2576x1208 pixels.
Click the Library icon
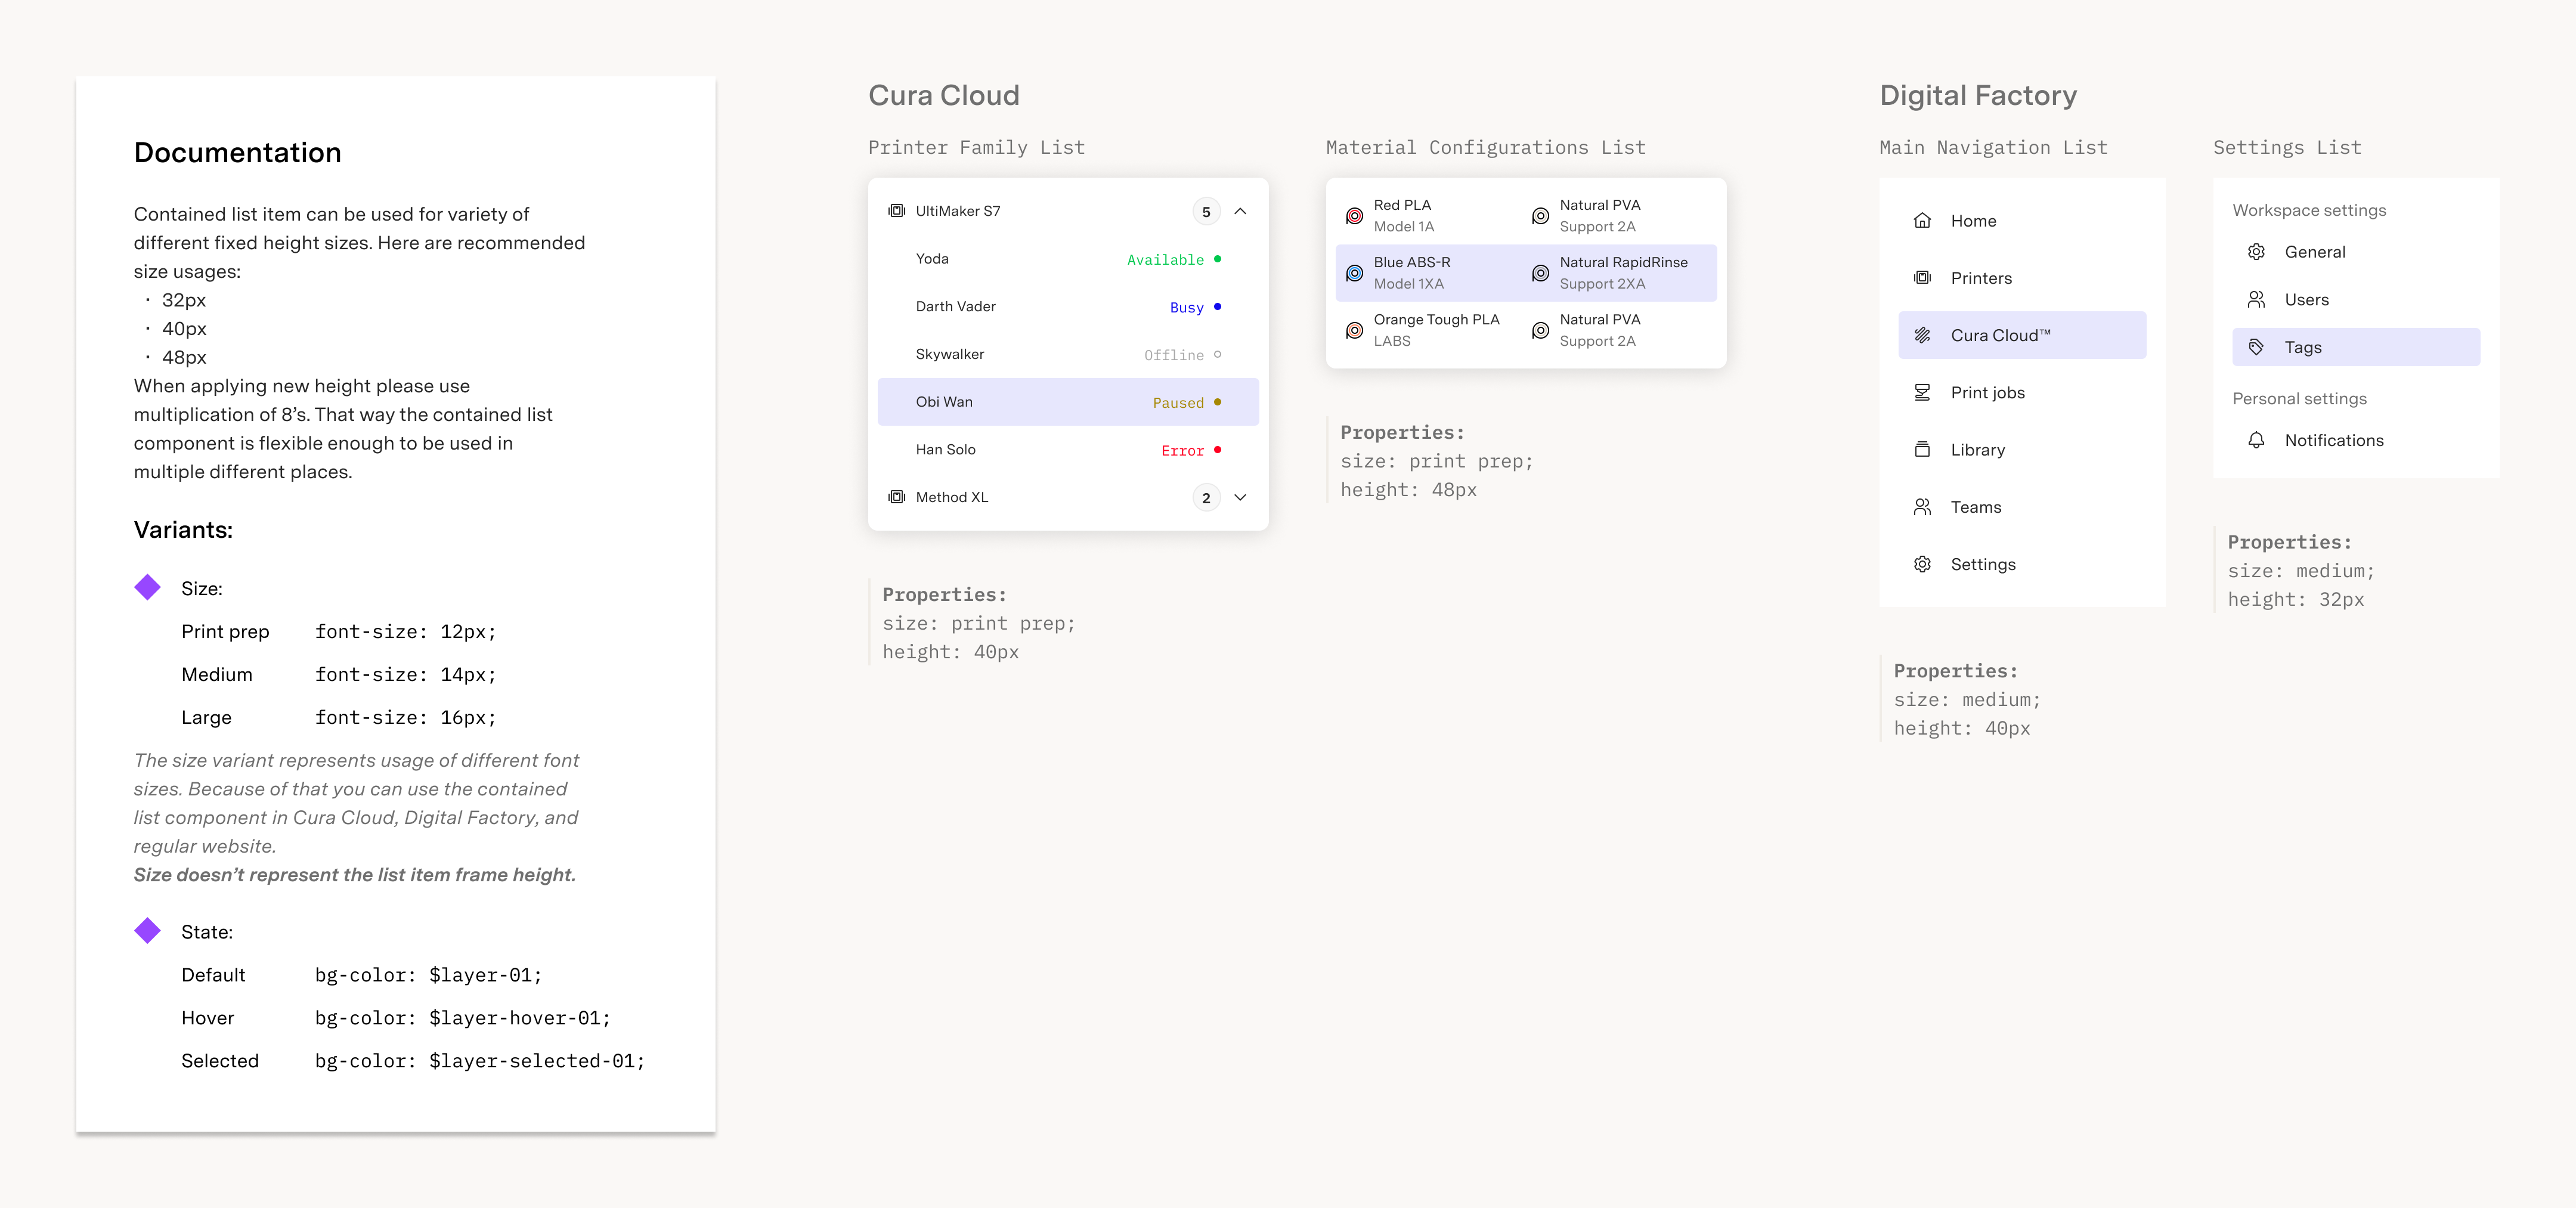1922,450
